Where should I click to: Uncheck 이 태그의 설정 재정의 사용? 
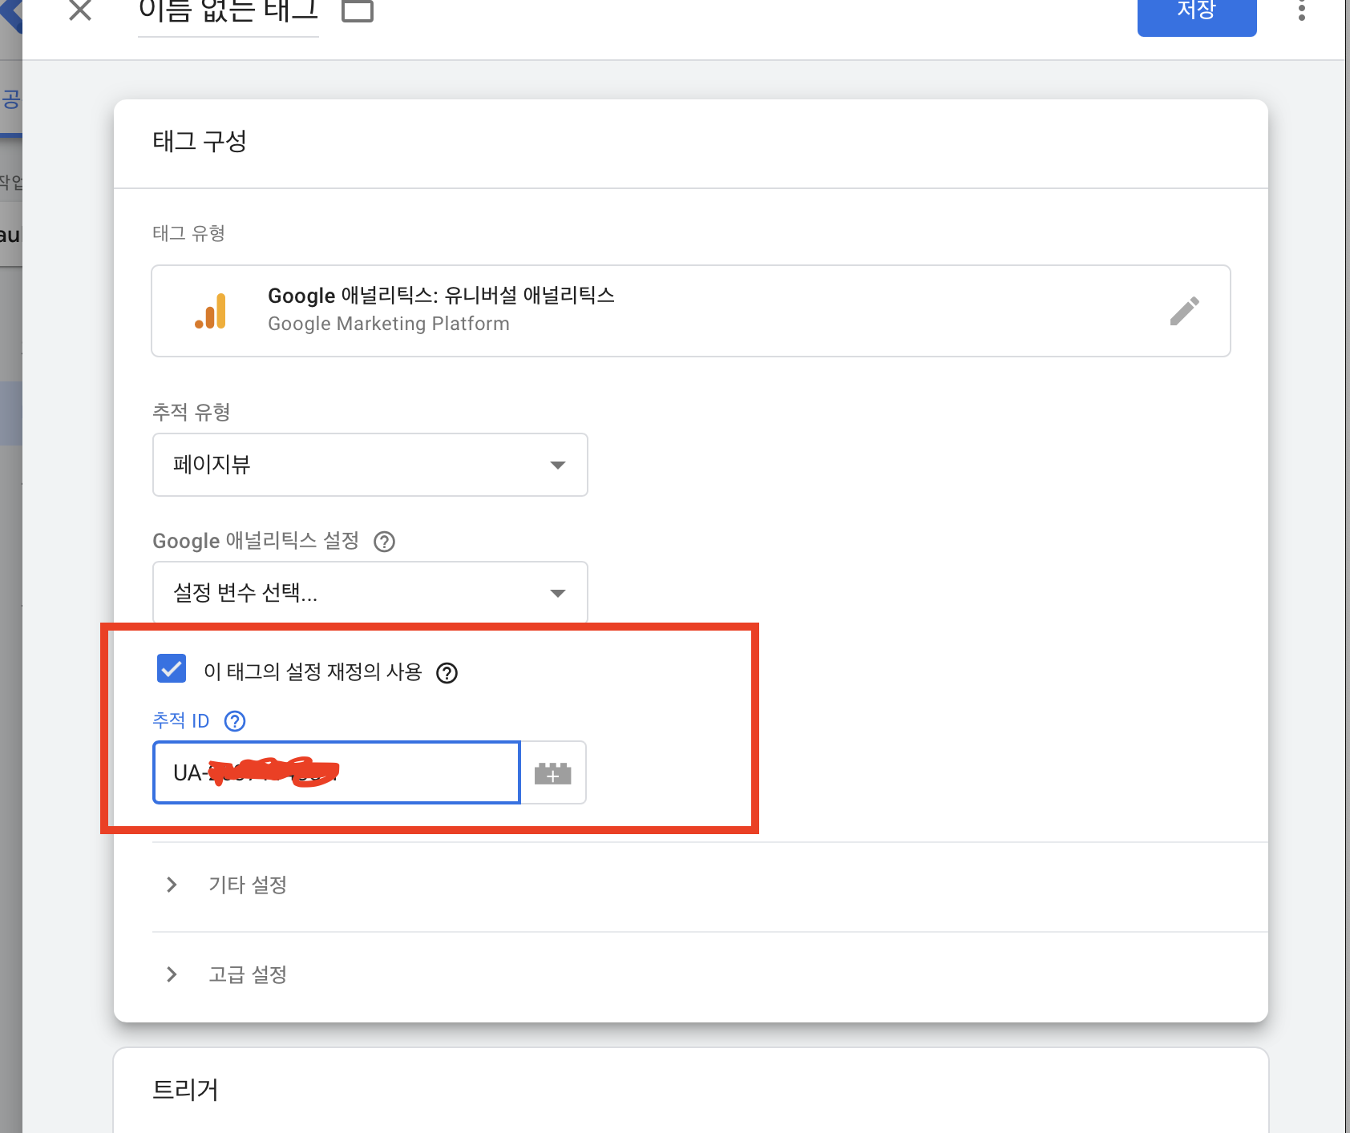coord(171,668)
